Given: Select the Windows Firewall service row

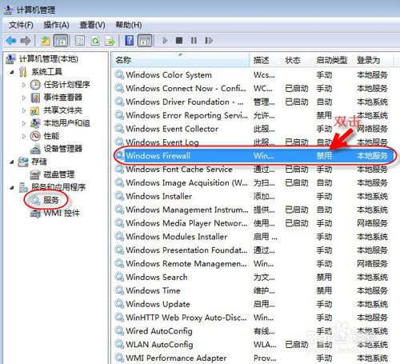Looking at the screenshot, I should pyautogui.click(x=254, y=156).
